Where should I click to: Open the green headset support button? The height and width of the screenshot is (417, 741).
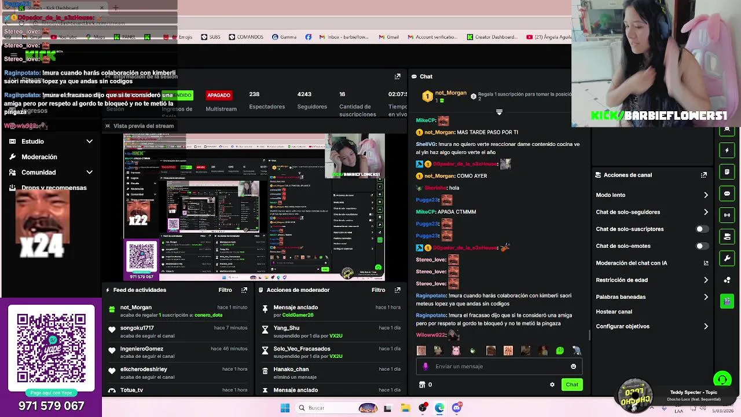722,380
